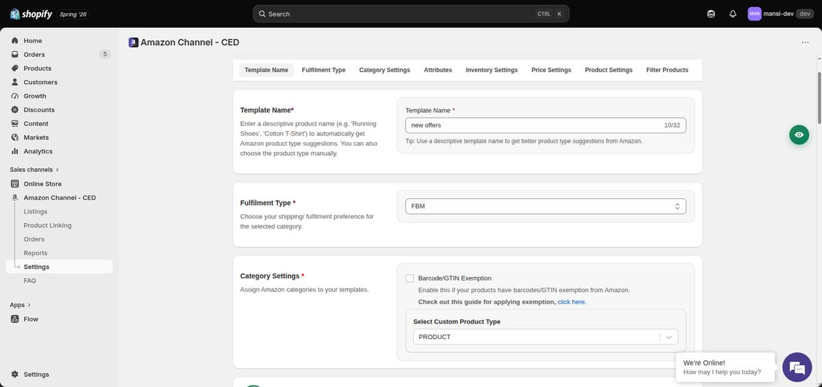This screenshot has height=387, width=822.
Task: Switch to the Category Settings tab
Action: 384,70
